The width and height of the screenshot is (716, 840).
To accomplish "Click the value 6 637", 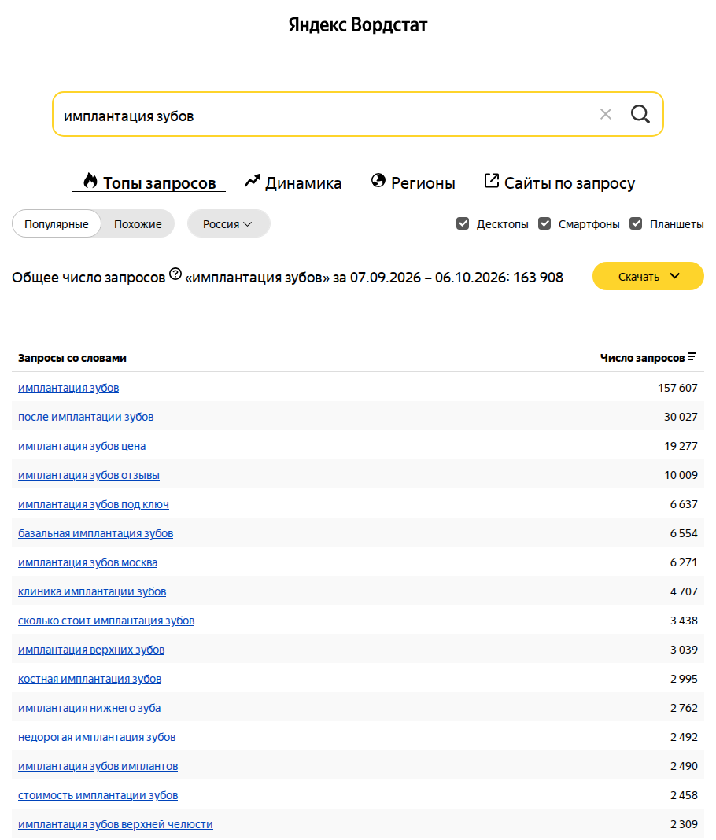I will (x=684, y=504).
